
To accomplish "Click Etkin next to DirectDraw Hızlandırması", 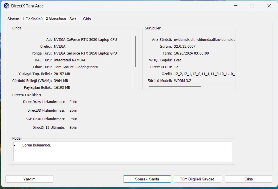I will tap(73, 102).
